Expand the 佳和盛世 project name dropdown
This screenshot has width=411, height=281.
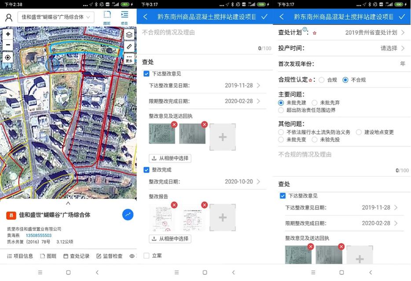click(x=56, y=17)
